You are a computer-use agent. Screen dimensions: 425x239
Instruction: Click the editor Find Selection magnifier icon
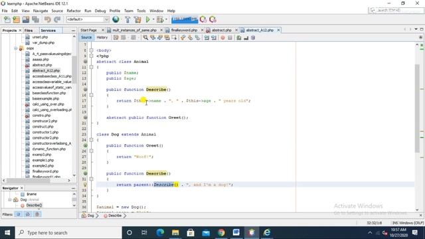145,38
